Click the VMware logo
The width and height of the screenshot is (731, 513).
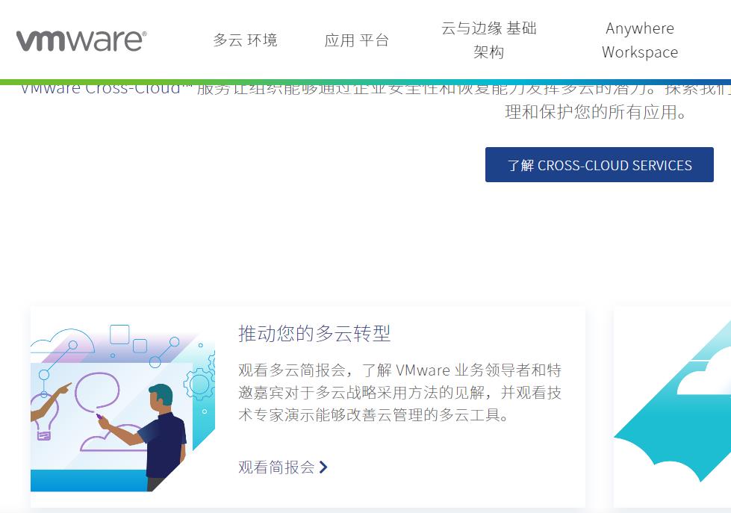pos(81,40)
